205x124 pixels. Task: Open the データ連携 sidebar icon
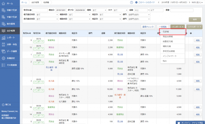3,51
